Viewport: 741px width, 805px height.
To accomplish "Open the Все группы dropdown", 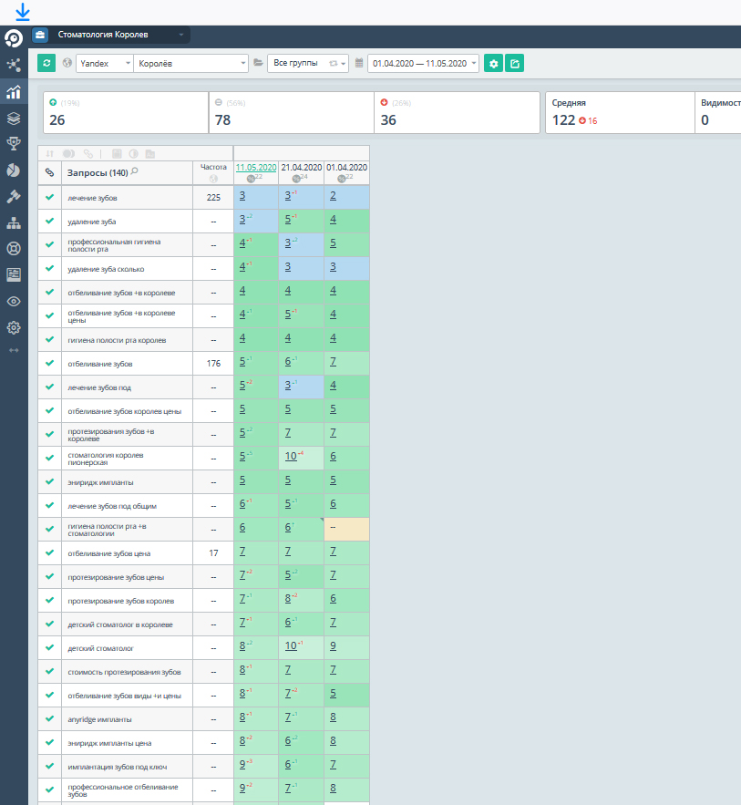I will pos(308,63).
